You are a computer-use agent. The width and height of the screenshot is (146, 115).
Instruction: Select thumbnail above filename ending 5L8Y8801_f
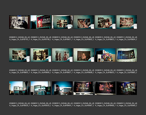pos(62,22)
